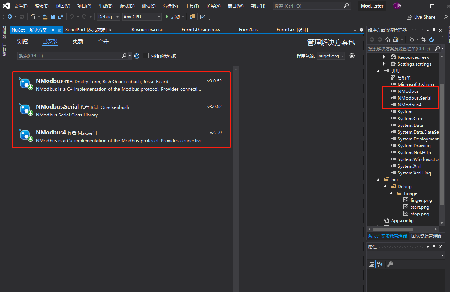Image resolution: width=450 pixels, height=292 pixels.
Task: Collapse the bin folder node
Action: coord(379,179)
